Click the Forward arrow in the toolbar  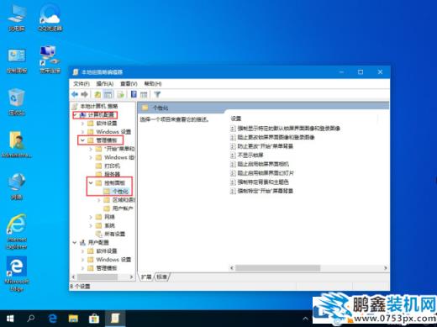coord(84,94)
